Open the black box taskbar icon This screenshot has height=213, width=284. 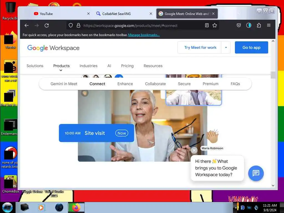tap(24, 207)
